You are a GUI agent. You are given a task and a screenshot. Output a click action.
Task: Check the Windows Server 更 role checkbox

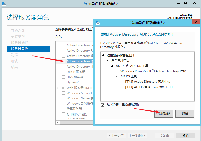coord(63,98)
